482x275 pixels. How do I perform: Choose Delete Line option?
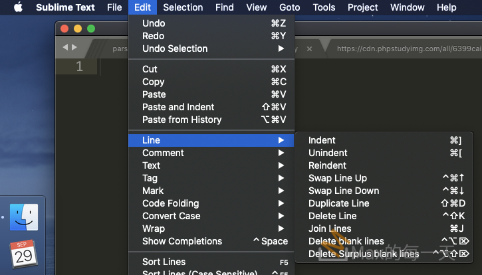coord(332,216)
